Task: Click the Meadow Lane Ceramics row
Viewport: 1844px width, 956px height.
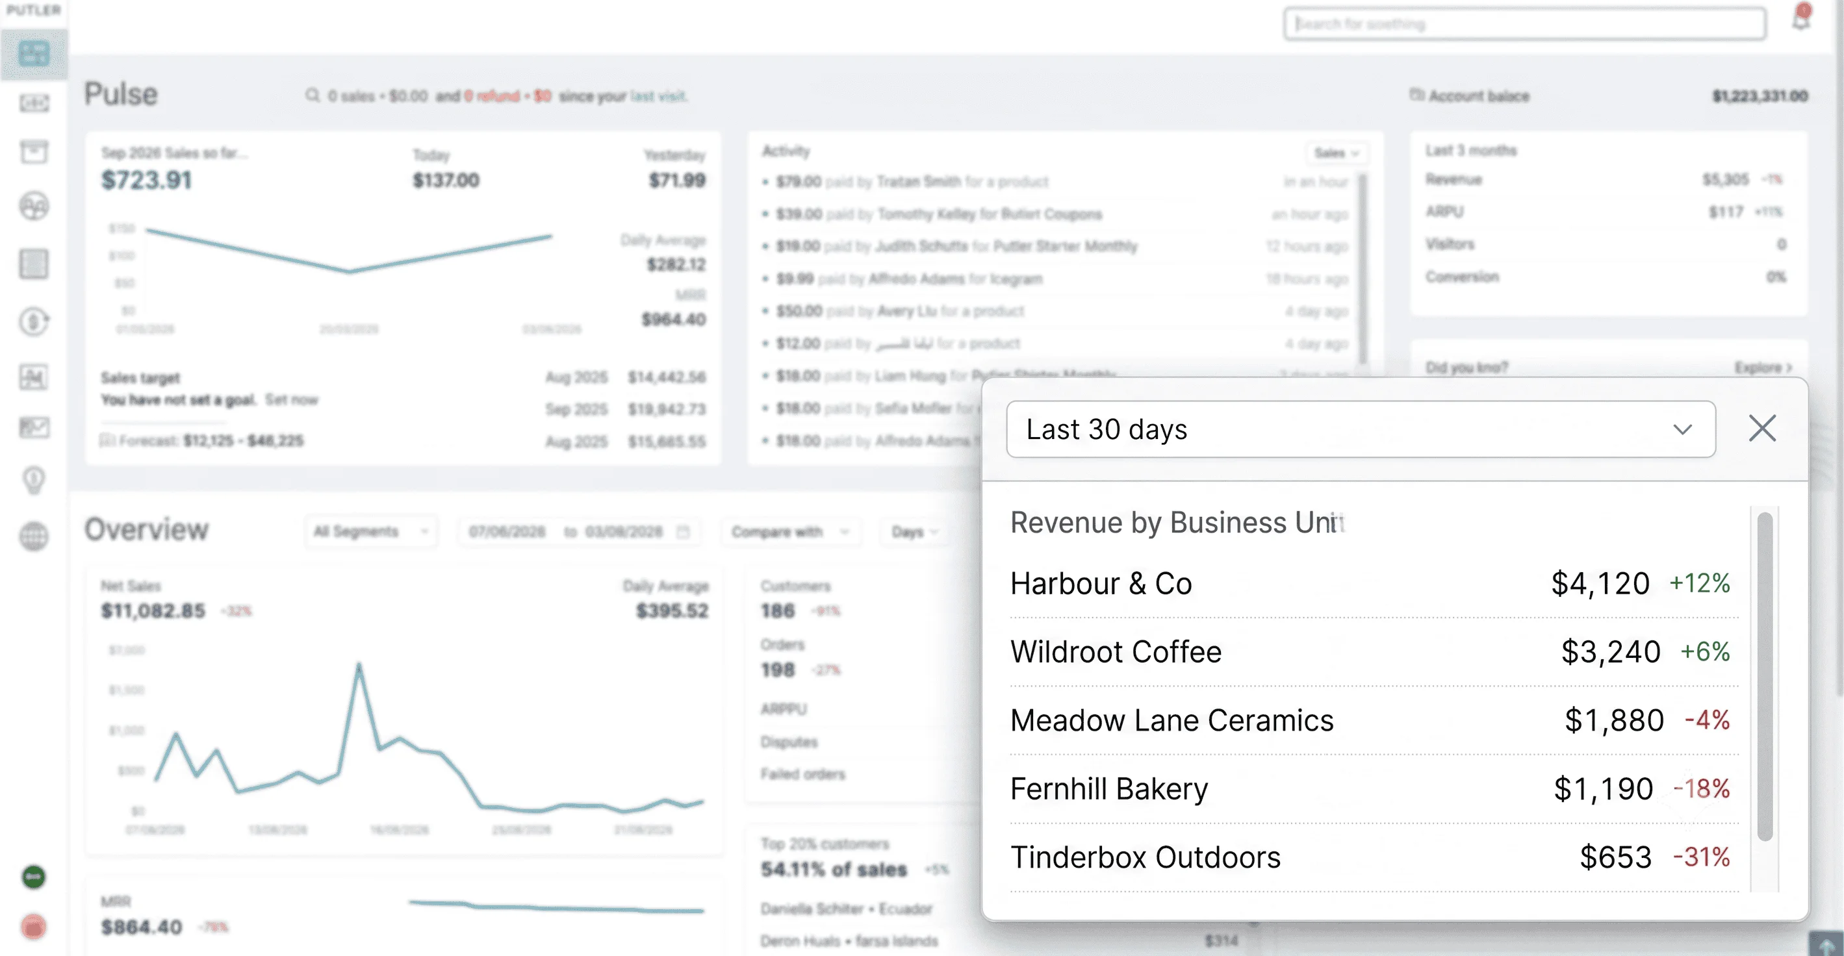Action: pos(1373,721)
